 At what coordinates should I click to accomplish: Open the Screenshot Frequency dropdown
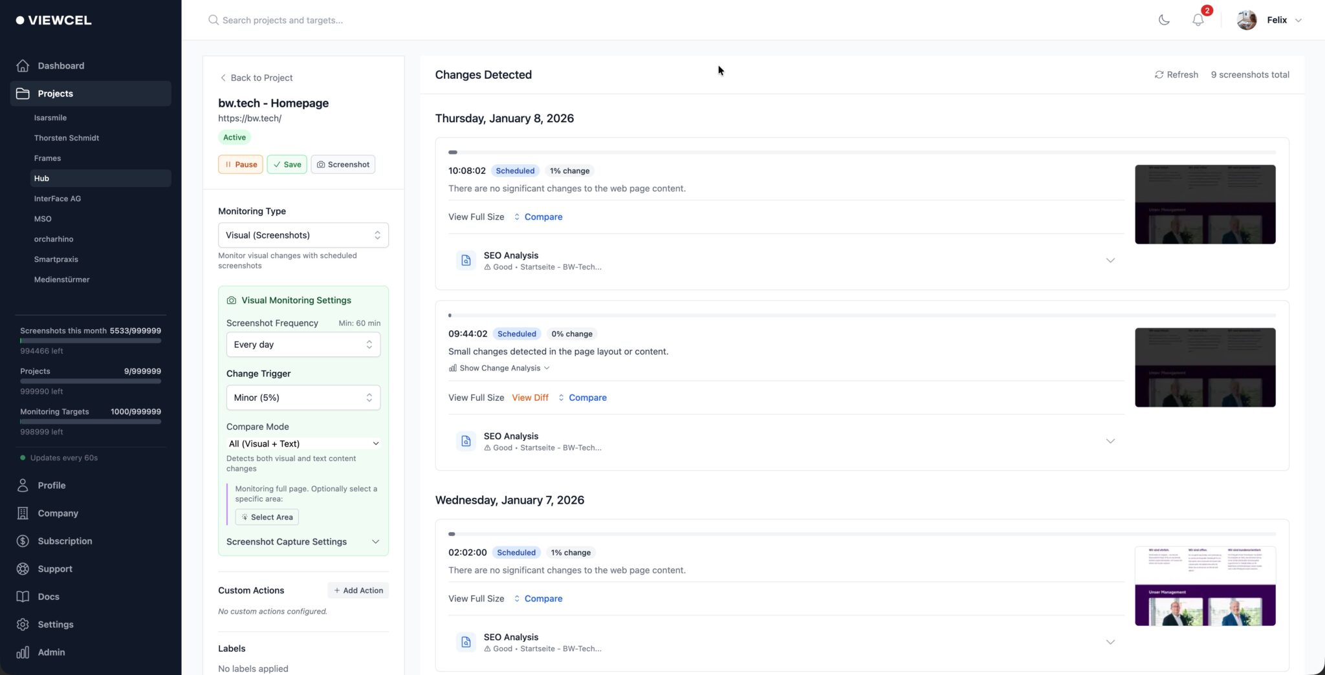coord(303,344)
